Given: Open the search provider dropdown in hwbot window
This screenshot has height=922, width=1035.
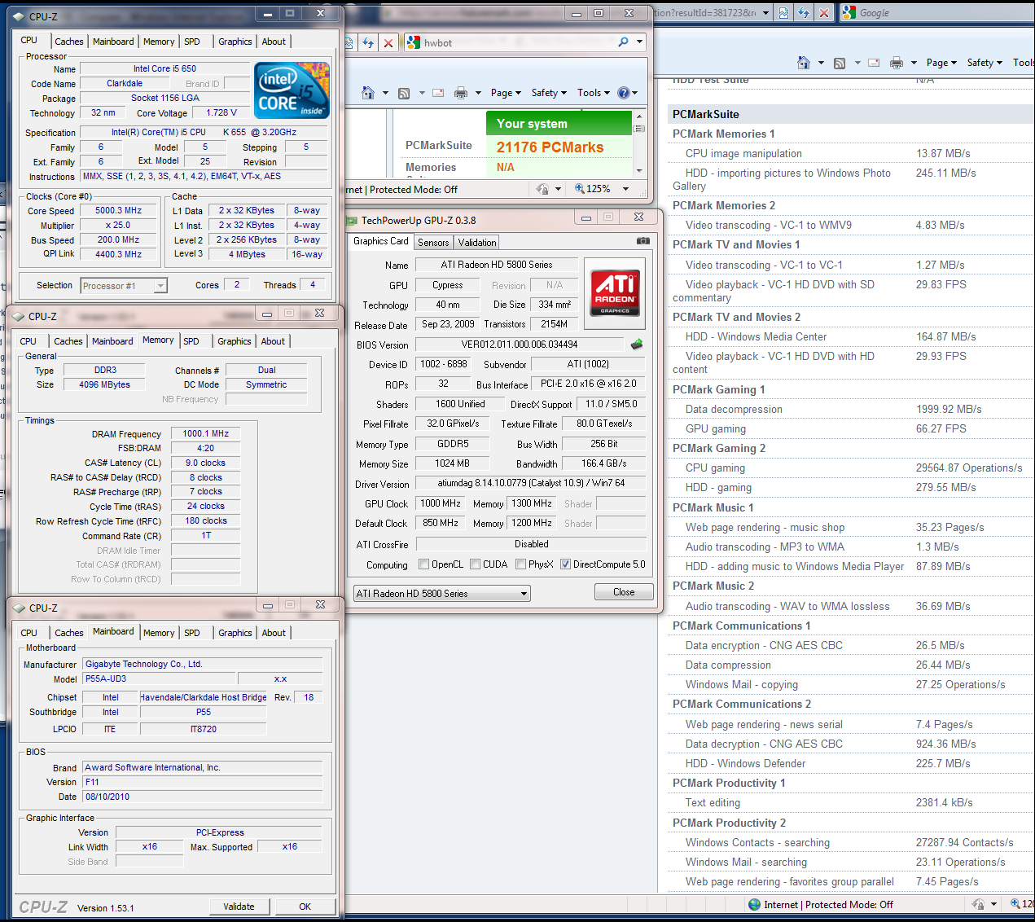Looking at the screenshot, I should coord(639,42).
